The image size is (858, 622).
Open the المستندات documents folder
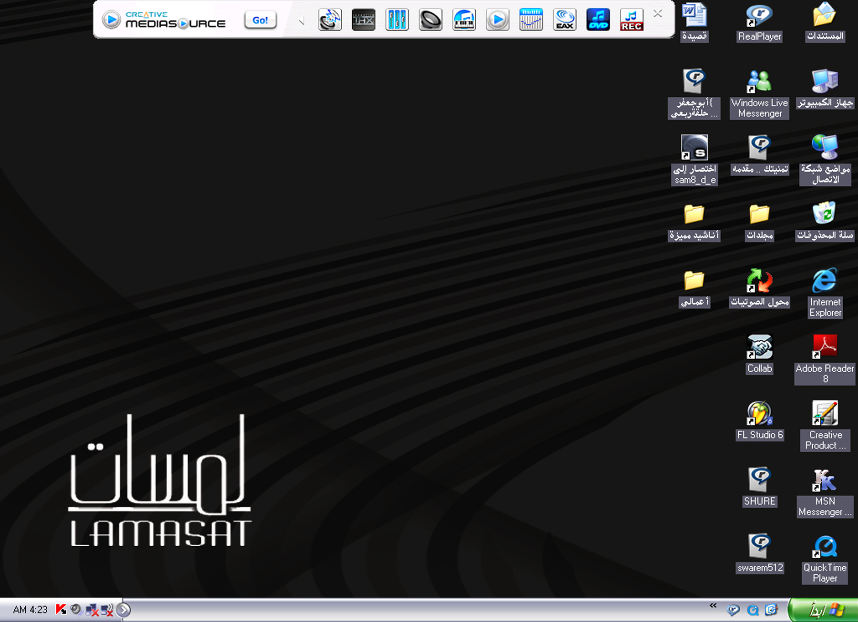[825, 22]
